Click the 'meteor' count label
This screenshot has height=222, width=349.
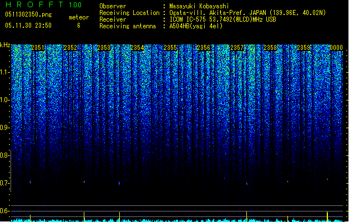click(79, 17)
